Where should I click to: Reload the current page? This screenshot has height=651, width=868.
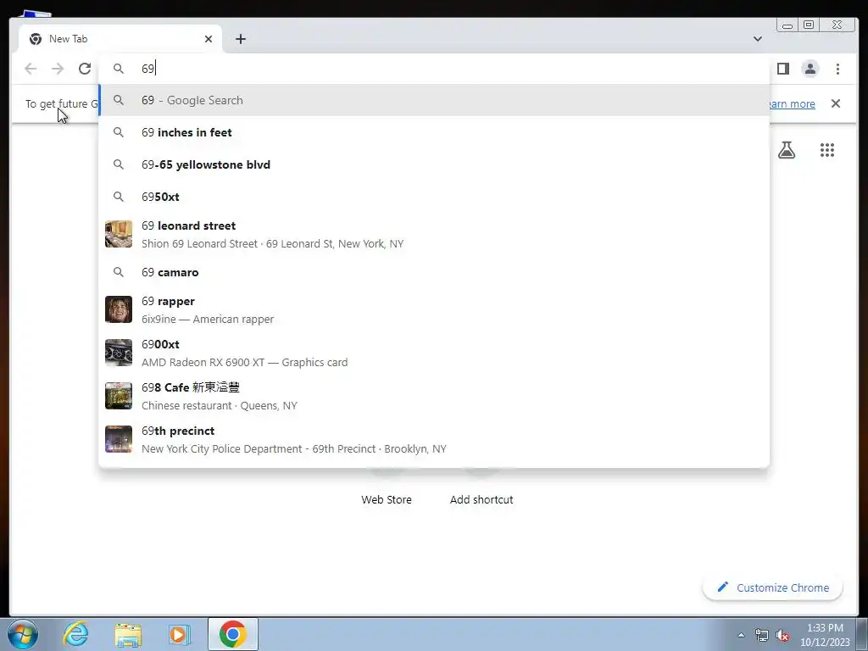click(x=85, y=69)
